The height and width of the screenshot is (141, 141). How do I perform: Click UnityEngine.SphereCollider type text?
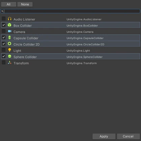tap(85, 57)
